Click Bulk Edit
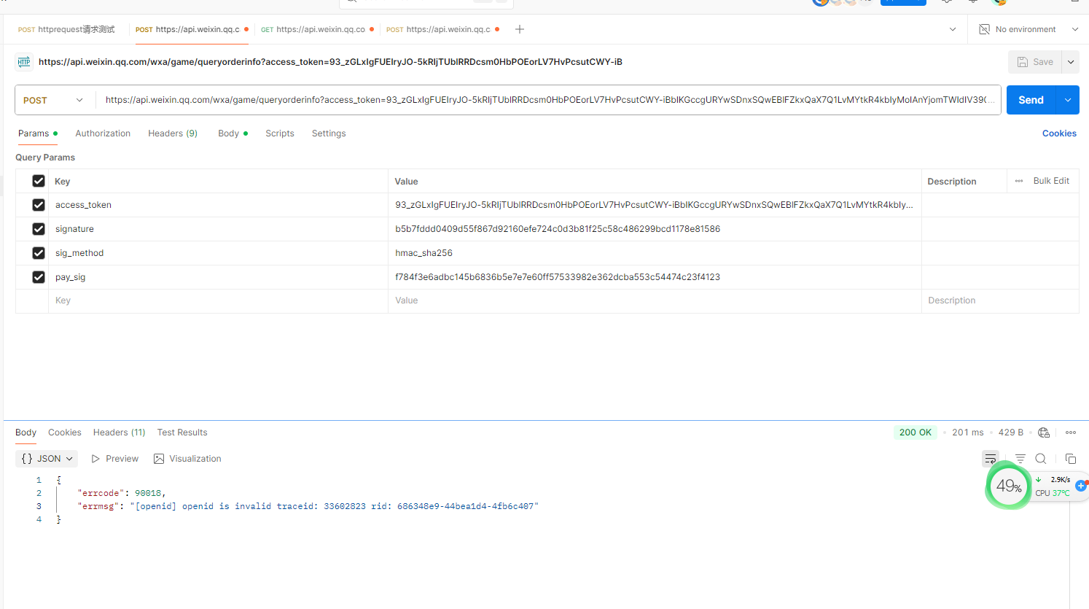Screen dimensions: 1089x609 tap(1051, 181)
